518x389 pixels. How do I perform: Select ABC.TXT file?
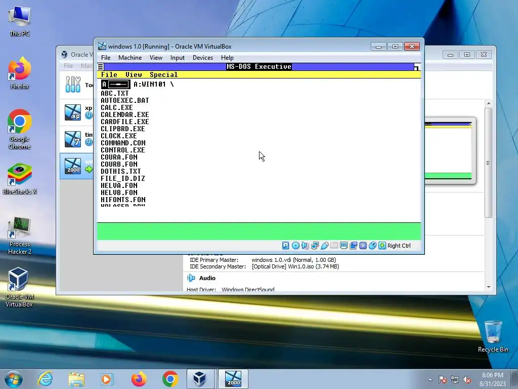pyautogui.click(x=115, y=94)
